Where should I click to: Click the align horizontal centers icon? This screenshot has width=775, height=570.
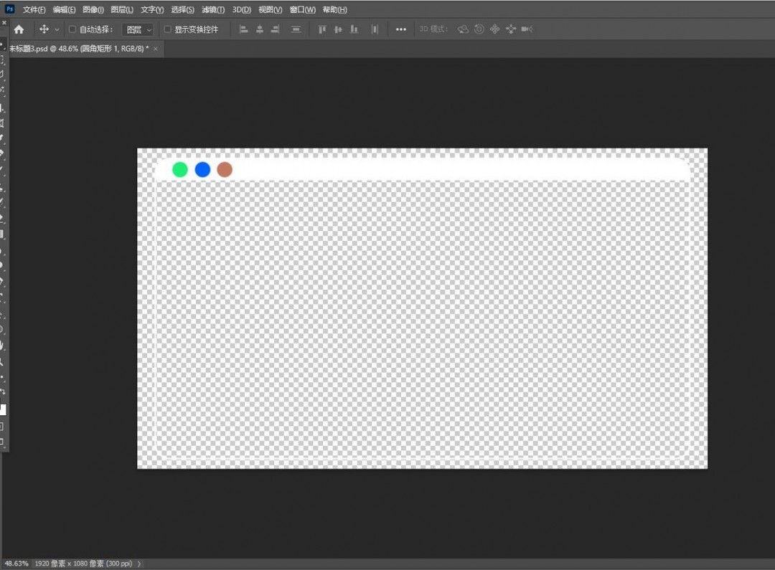(259, 29)
